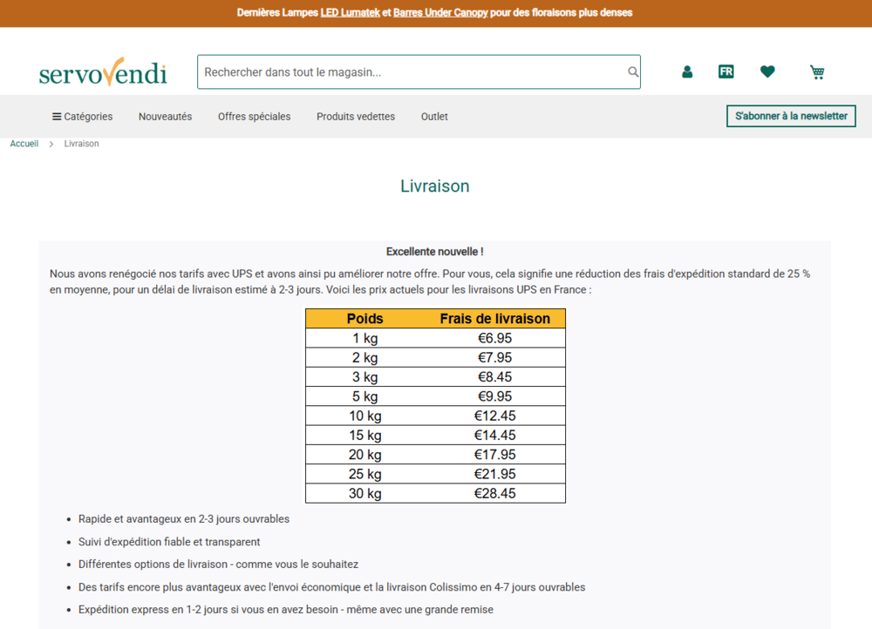The width and height of the screenshot is (872, 629).
Task: Follow the Barres Under Canopy link
Action: click(x=440, y=12)
